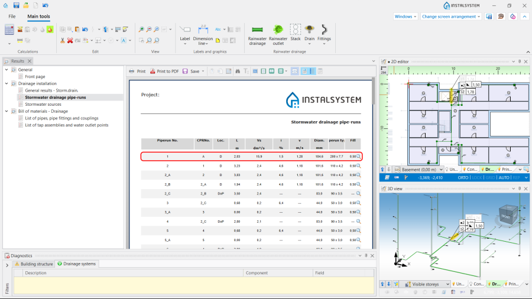Open the File menu
The width and height of the screenshot is (532, 299).
pyautogui.click(x=12, y=17)
